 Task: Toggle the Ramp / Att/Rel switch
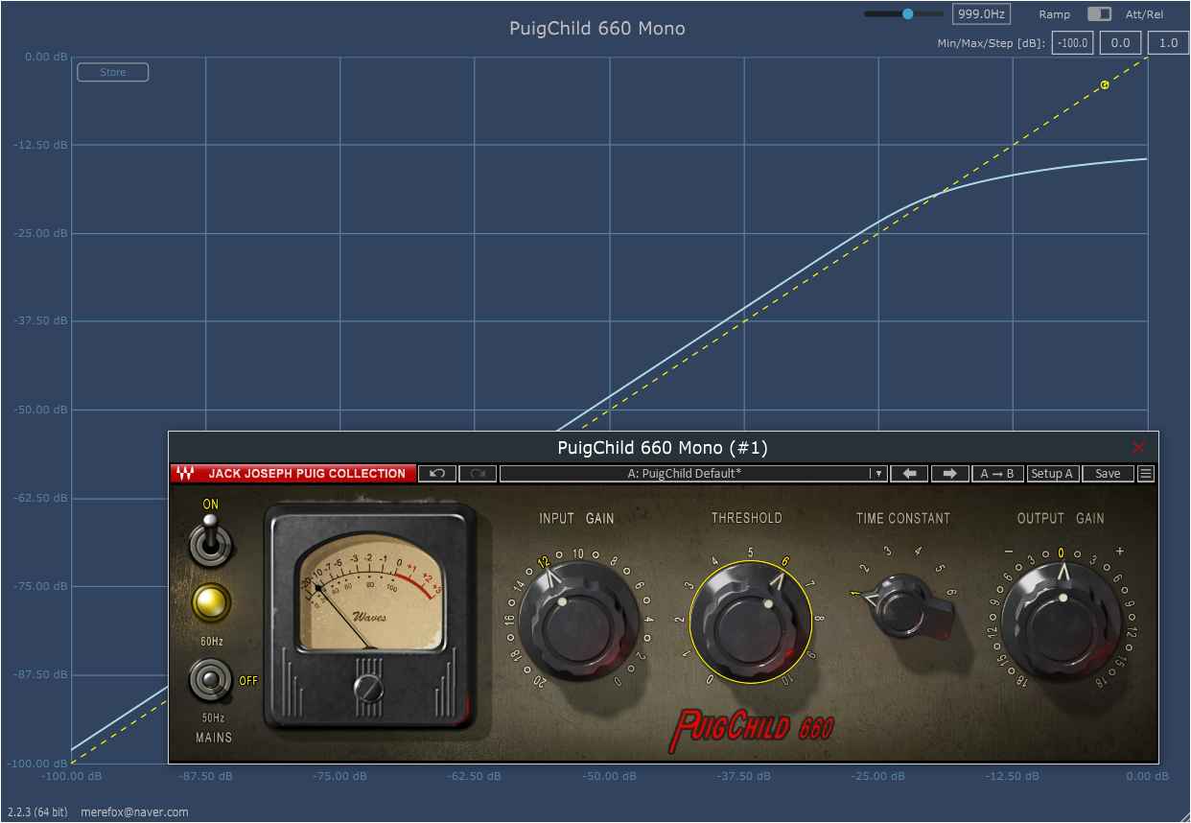click(x=1099, y=14)
